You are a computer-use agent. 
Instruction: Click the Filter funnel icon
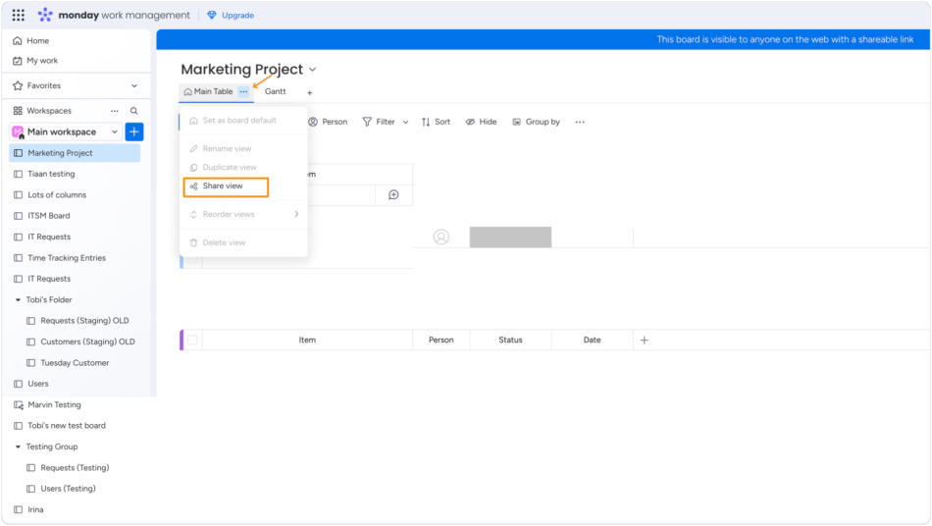pos(367,122)
